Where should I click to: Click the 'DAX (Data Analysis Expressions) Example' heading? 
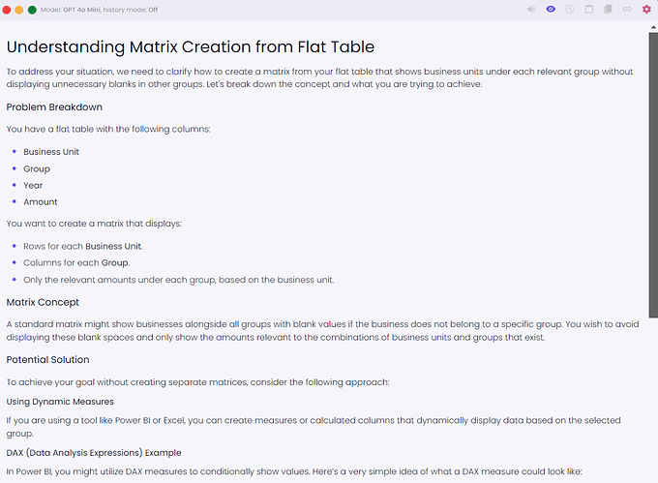coord(94,453)
